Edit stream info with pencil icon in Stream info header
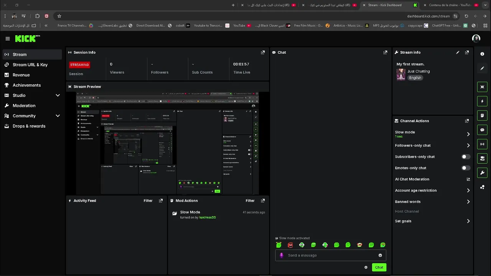The width and height of the screenshot is (491, 276). [x=458, y=53]
